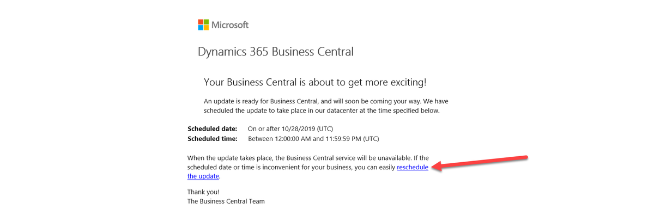Click the red square in Microsoft logo

click(201, 22)
